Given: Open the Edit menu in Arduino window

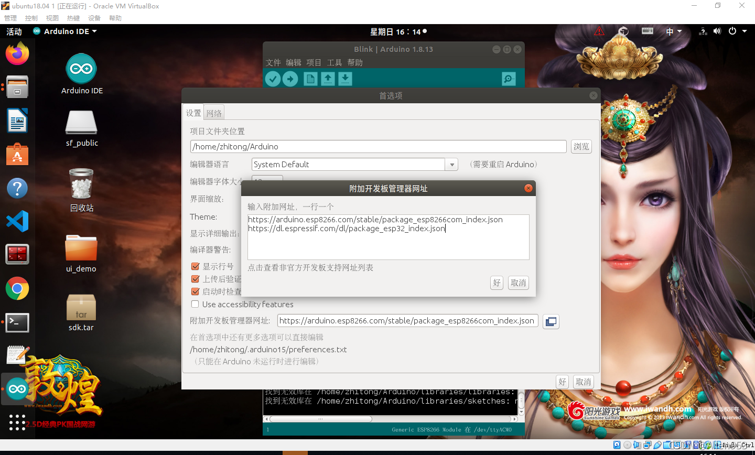Looking at the screenshot, I should point(294,62).
